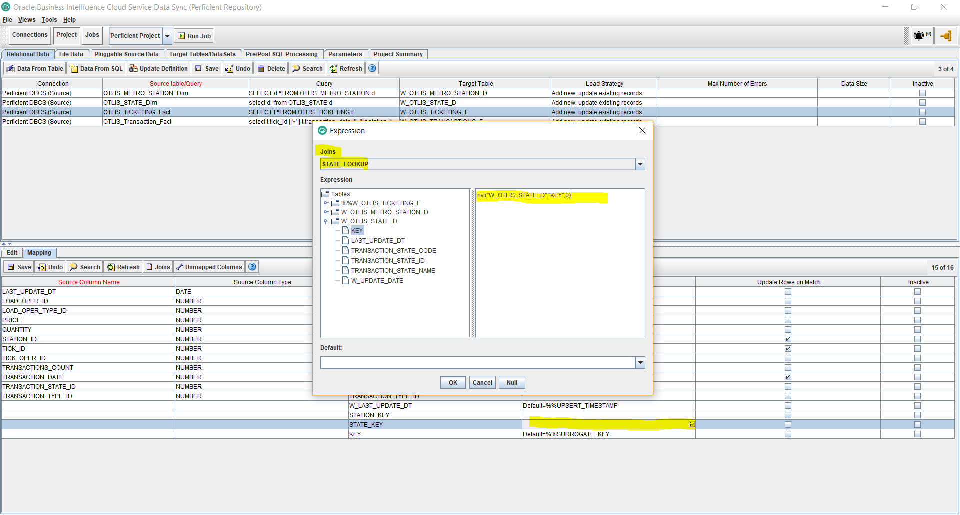Switch to the Edit tab
Image resolution: width=960 pixels, height=515 pixels.
coord(12,253)
